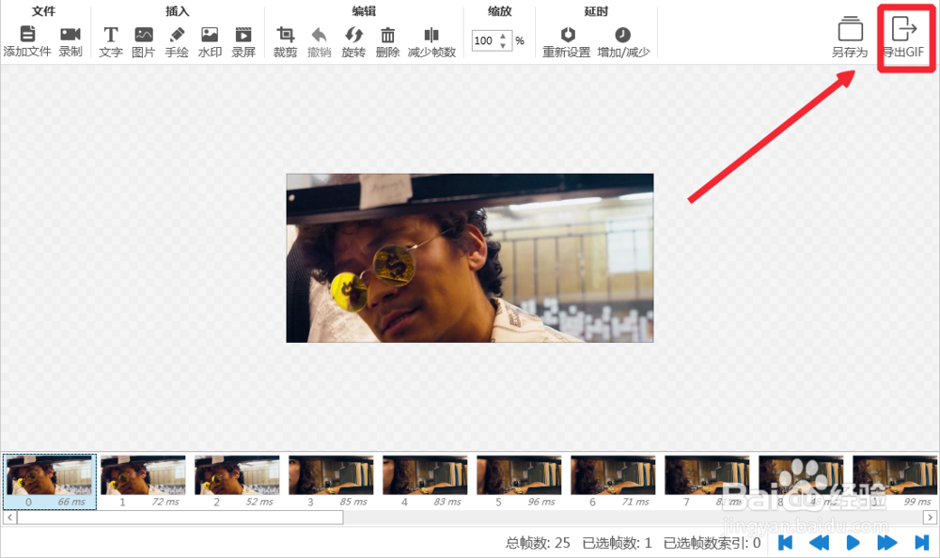Decrease zoom with the down stepper arrow
Viewport: 940px width, 558px height.
point(503,45)
